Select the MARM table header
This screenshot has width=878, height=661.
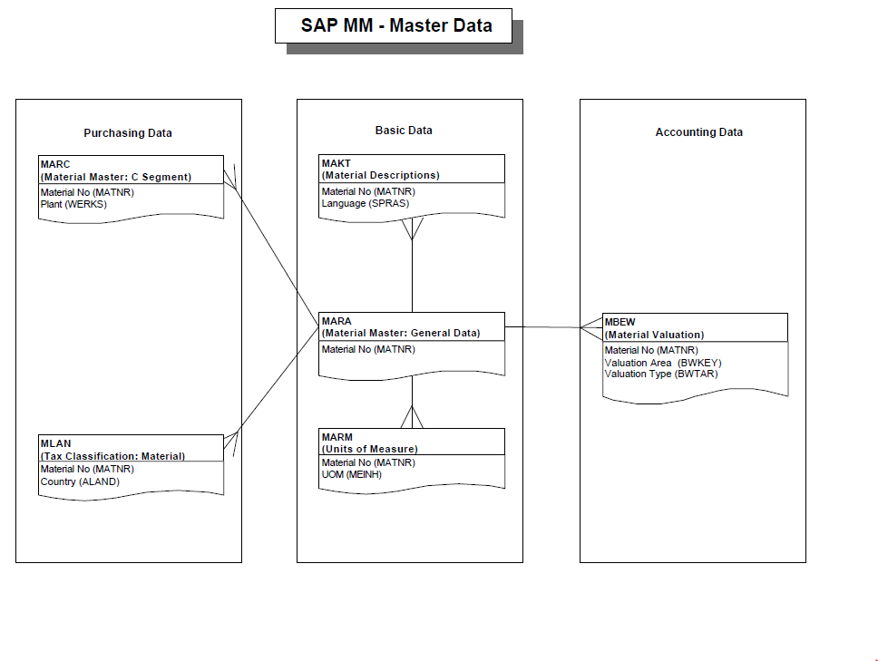(x=412, y=442)
